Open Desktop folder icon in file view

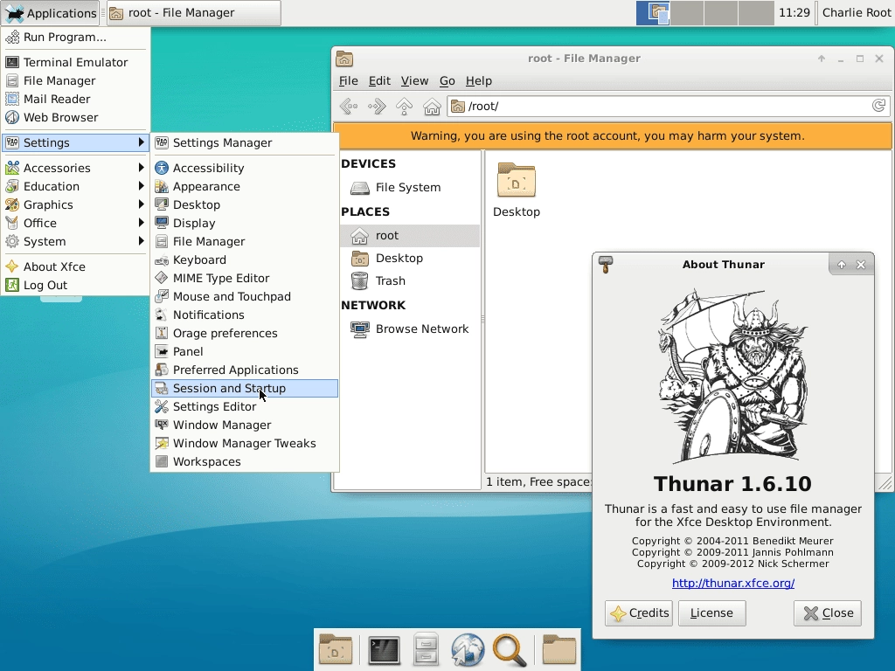(517, 190)
